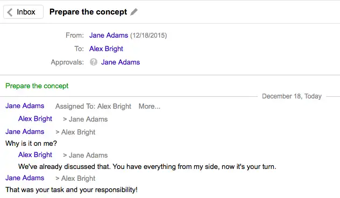This screenshot has width=340, height=198.
Task: Click Jane Adams above 'Why is it on me?'
Action: [x=25, y=132]
